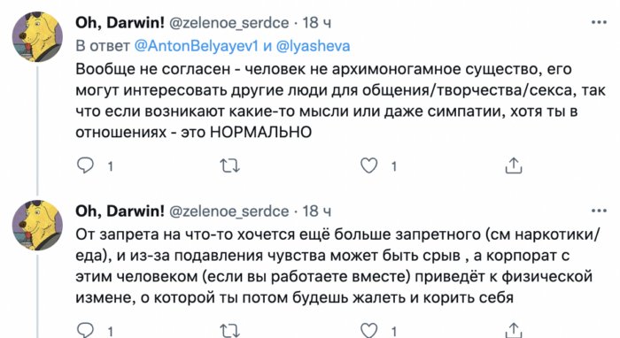Retweet the second tweet
The width and height of the screenshot is (620, 338).
pos(229,331)
